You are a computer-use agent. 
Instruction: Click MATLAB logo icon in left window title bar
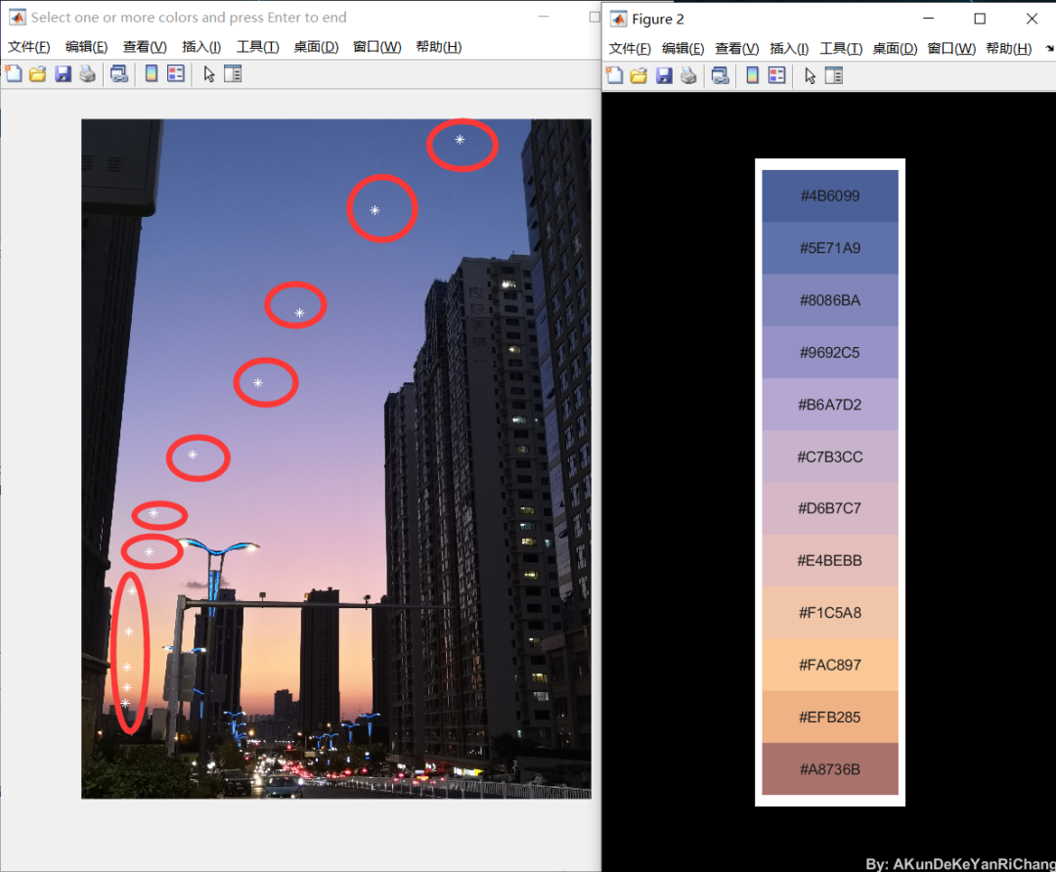18,17
